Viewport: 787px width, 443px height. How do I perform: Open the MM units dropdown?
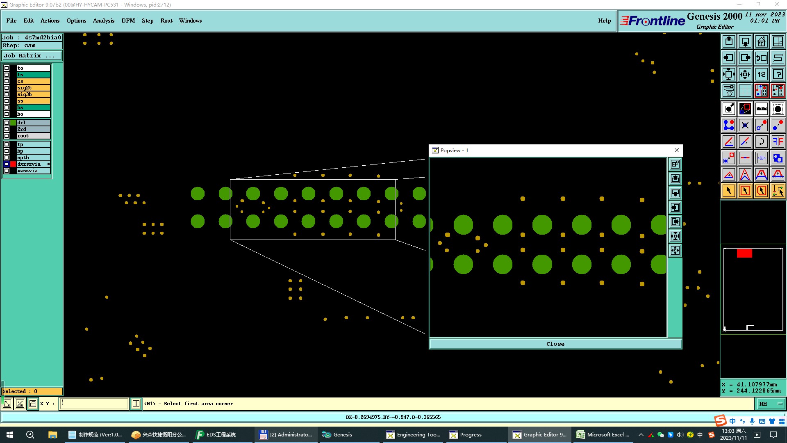(x=771, y=404)
